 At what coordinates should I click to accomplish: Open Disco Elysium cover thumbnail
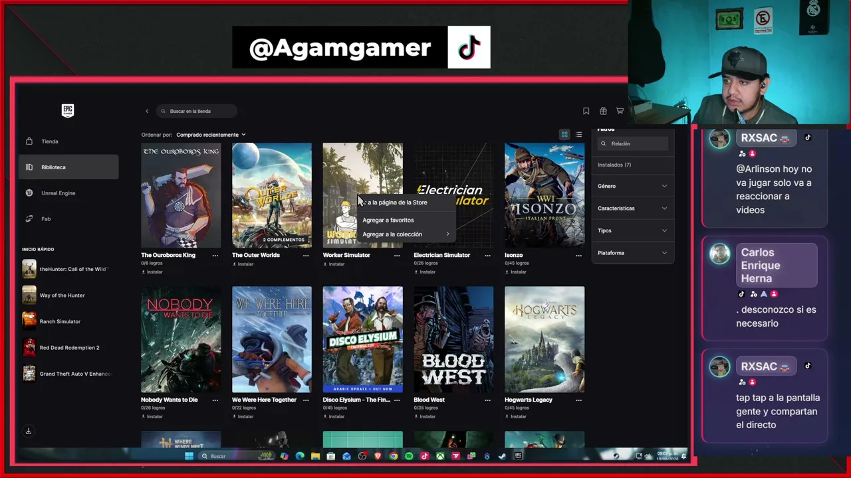click(x=362, y=339)
